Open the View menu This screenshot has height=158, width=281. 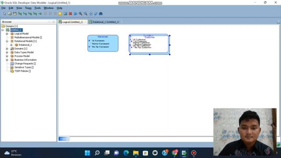pyautogui.click(x=19, y=8)
